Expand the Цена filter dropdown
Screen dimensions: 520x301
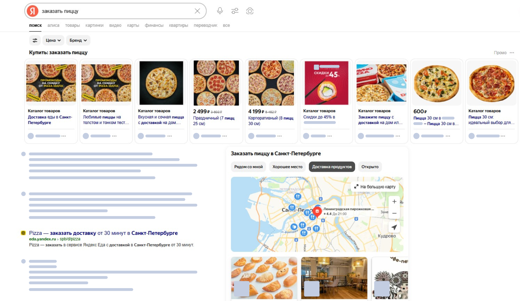[53, 40]
